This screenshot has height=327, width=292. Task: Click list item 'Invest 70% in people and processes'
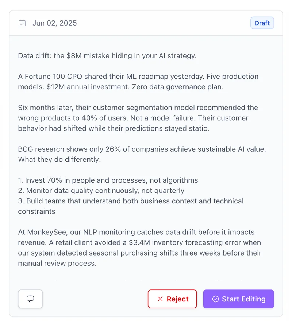coord(108,180)
